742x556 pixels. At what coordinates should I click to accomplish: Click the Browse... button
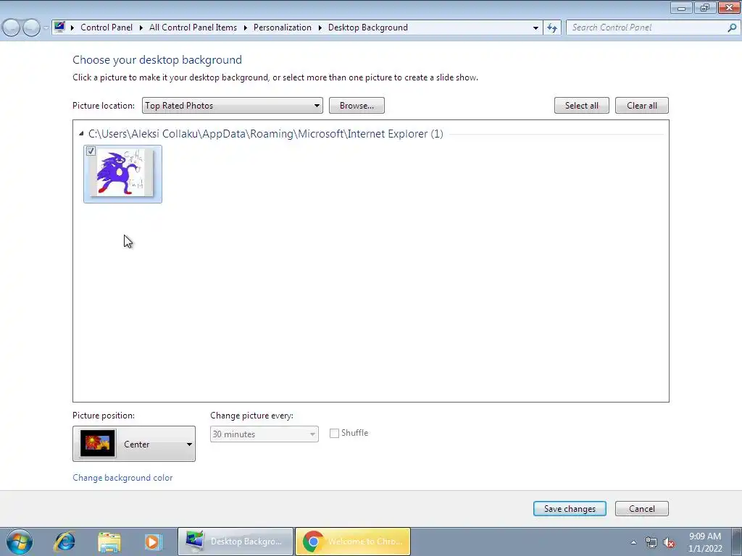coord(357,106)
